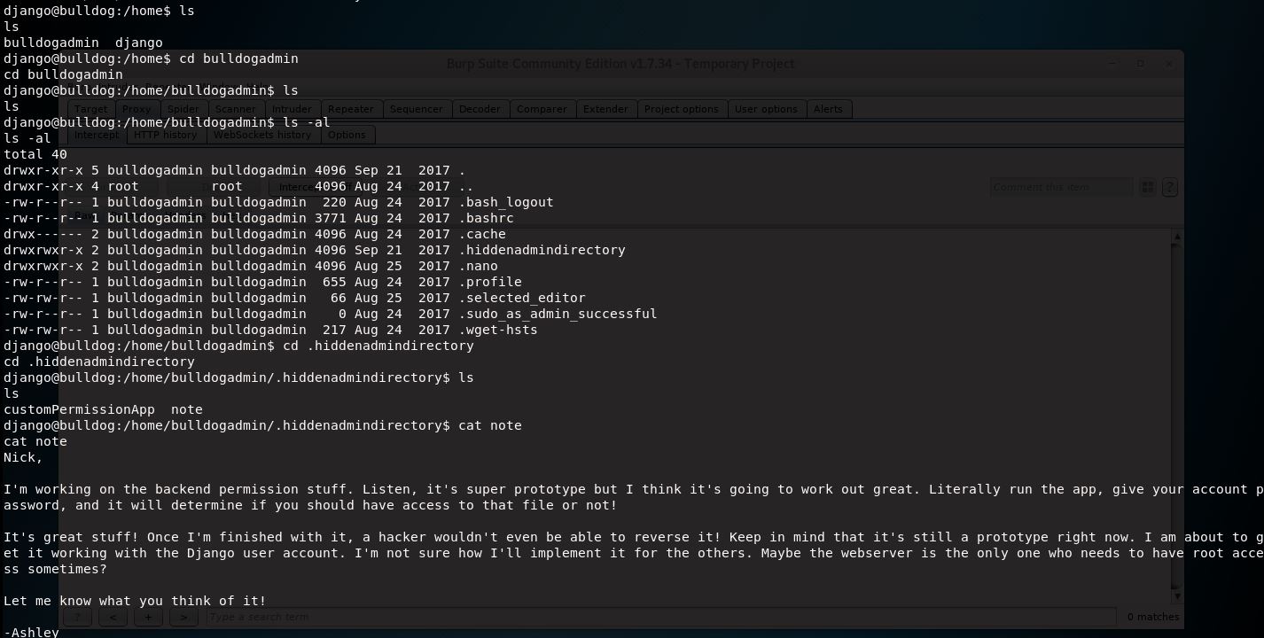Viewport: 1264px width, 638px height.
Task: Switch to the Sequencer tab in Burp
Action: tap(417, 109)
